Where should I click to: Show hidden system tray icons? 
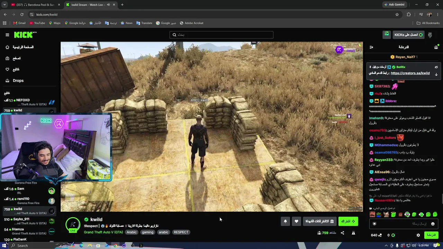386,246
